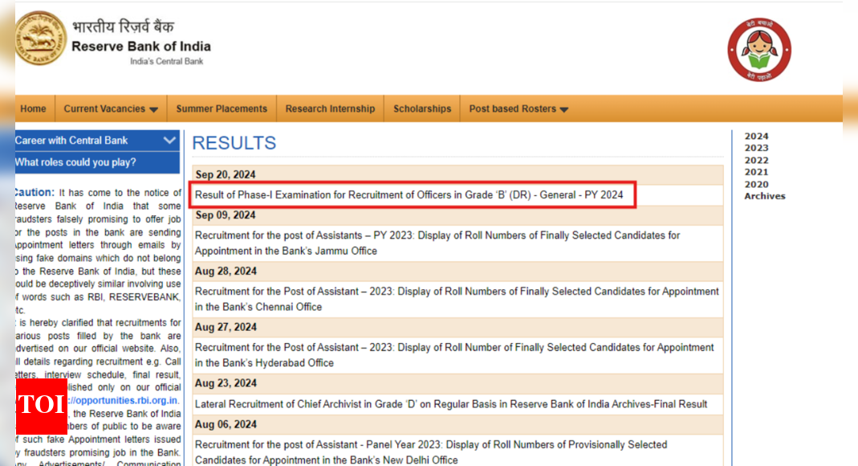Select the 2020 results year

pos(756,185)
